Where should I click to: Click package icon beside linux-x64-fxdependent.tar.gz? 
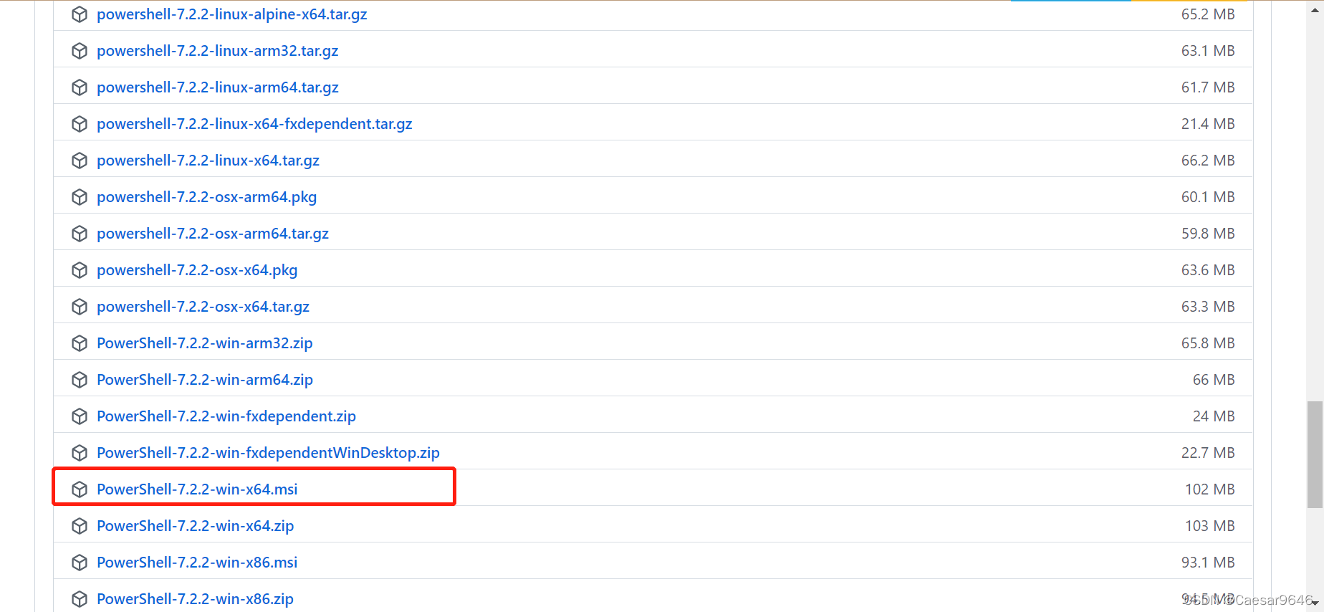pos(80,124)
